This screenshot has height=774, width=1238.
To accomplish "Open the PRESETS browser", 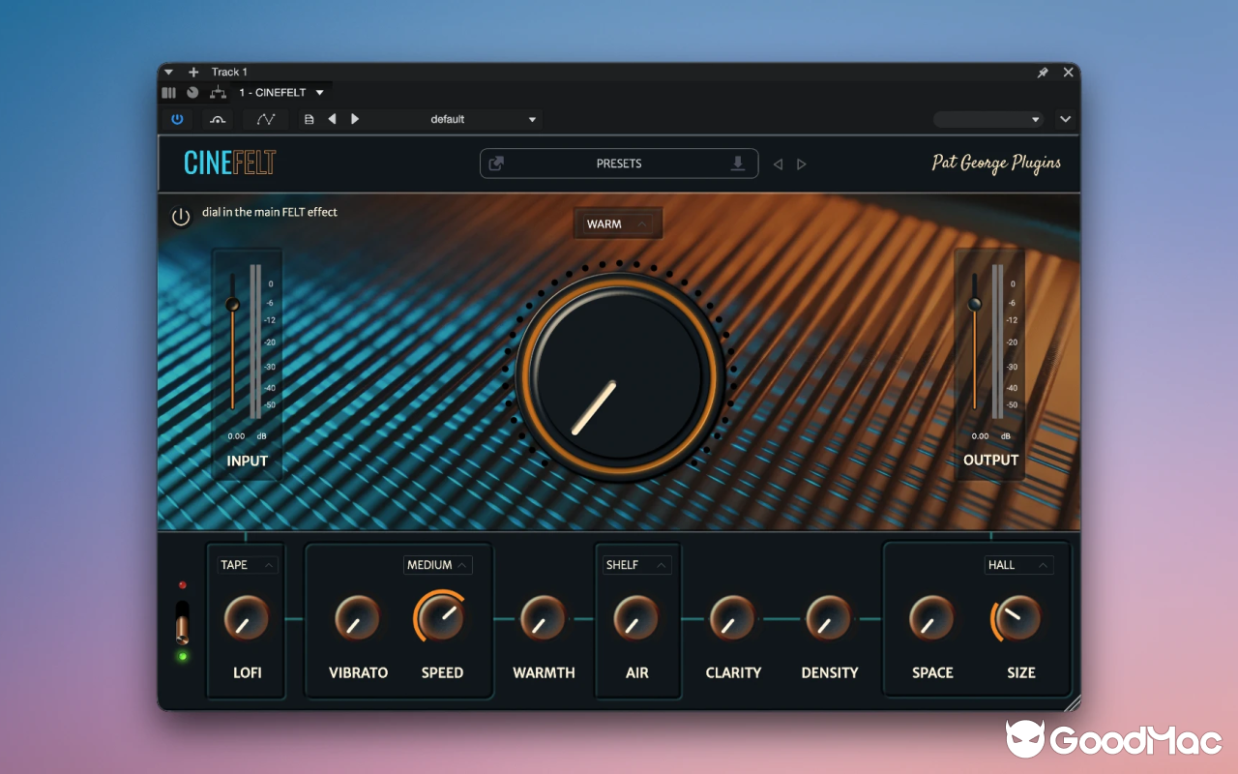I will click(619, 164).
